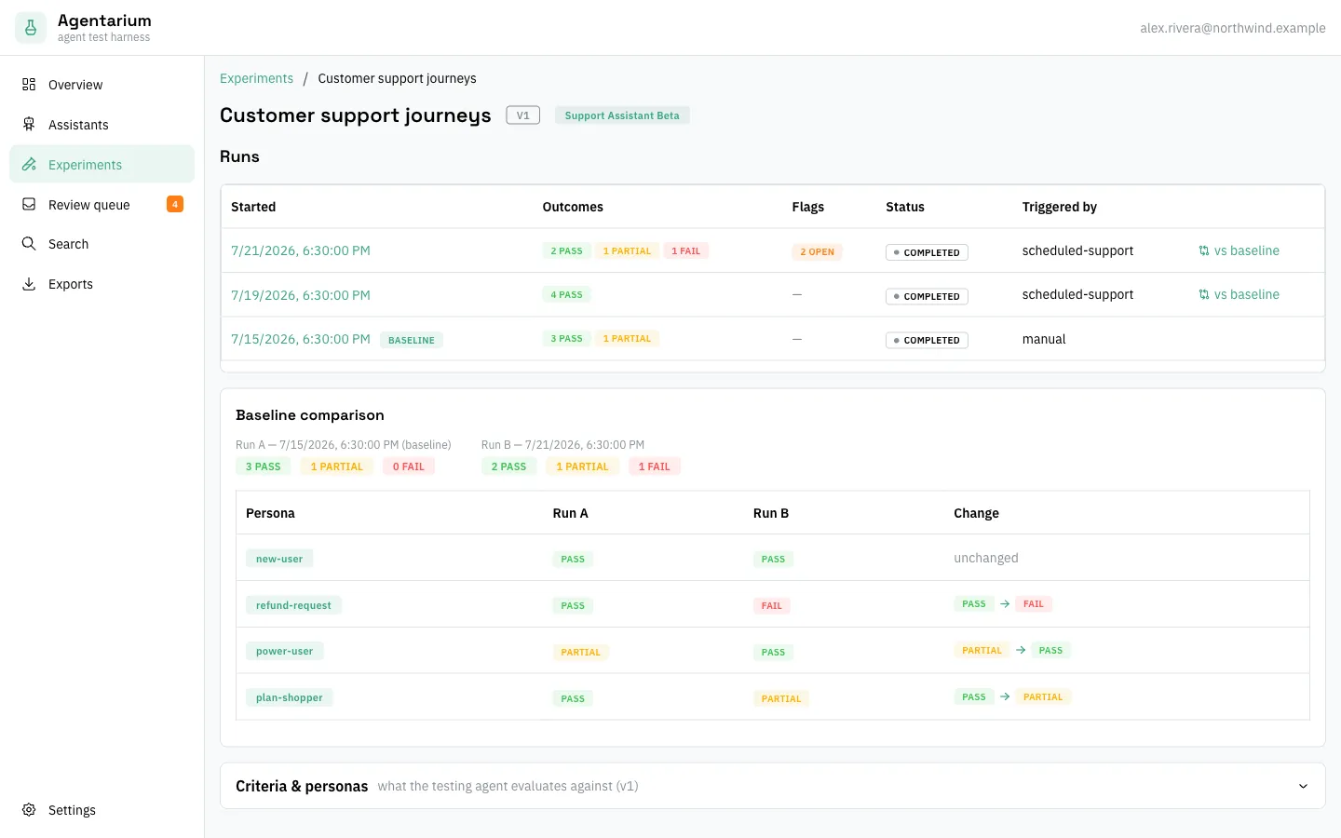This screenshot has height=838, width=1341.
Task: Click the Experiments breadcrumb link
Action: [x=256, y=78]
